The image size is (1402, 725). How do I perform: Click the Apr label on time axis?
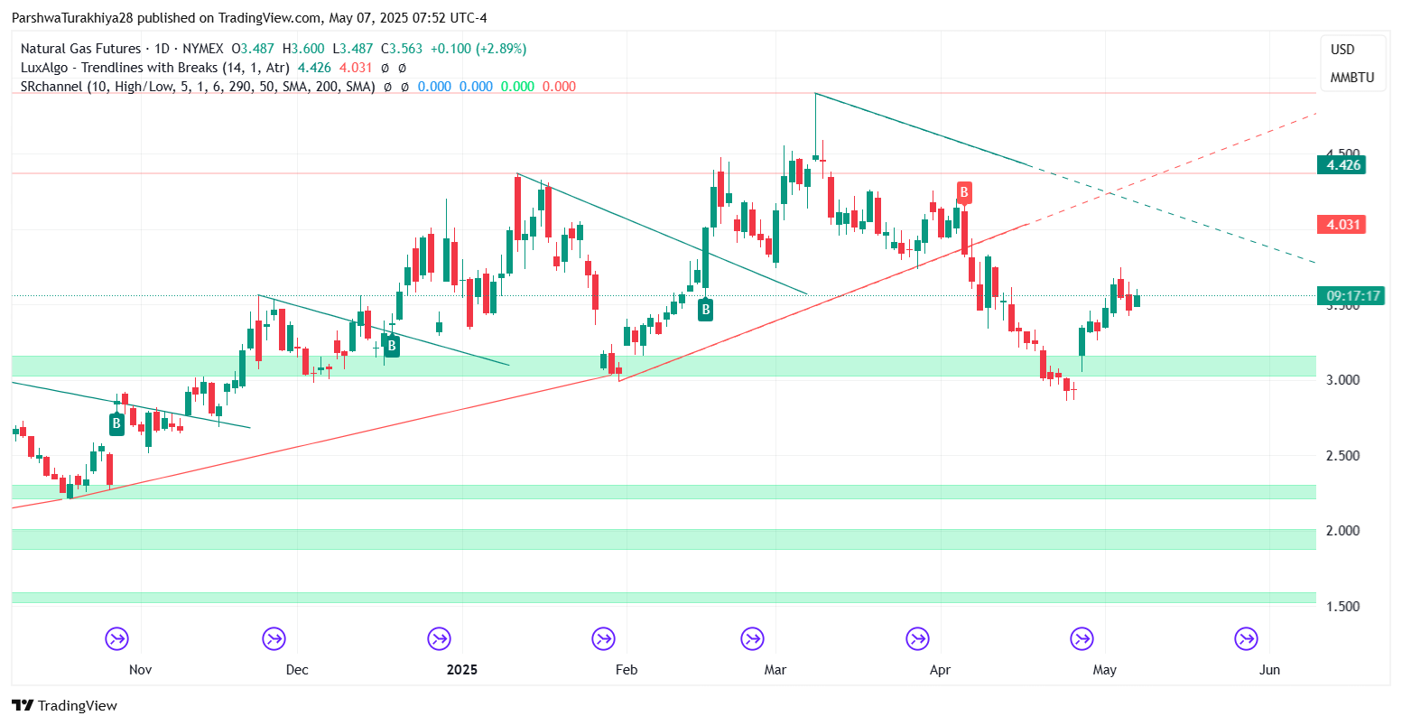click(941, 670)
